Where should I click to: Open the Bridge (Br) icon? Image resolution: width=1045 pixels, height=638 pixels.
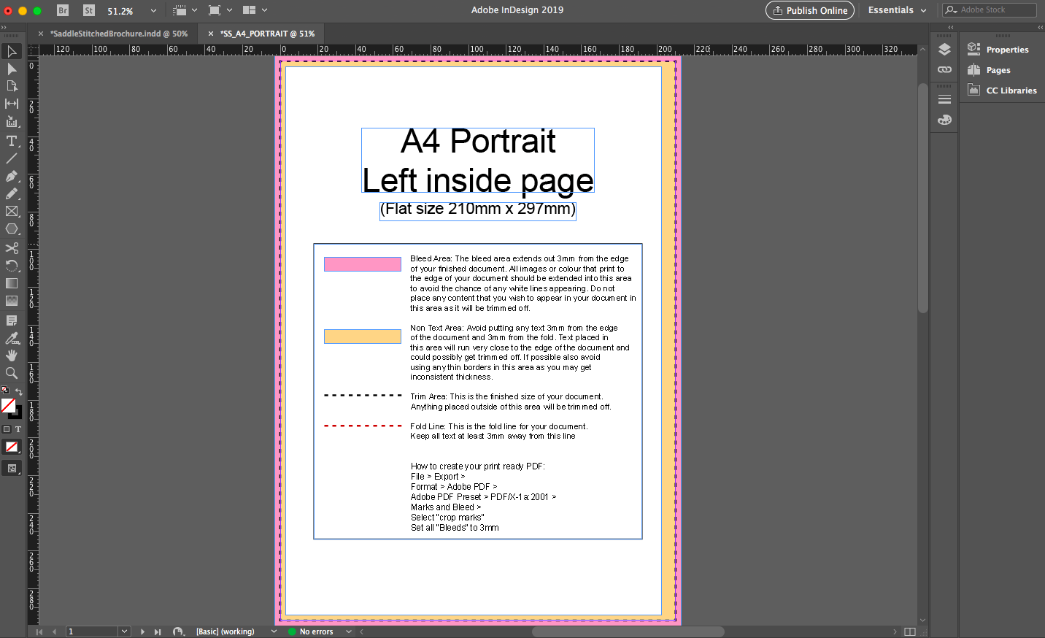point(63,10)
